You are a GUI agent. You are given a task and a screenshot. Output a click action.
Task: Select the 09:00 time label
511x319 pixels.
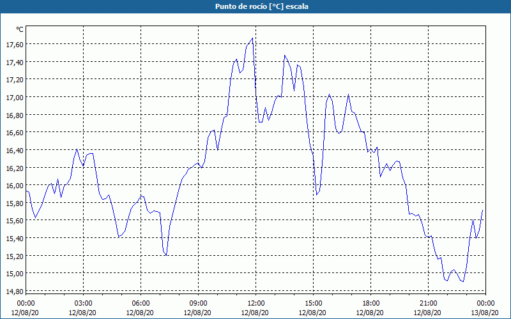pos(198,304)
